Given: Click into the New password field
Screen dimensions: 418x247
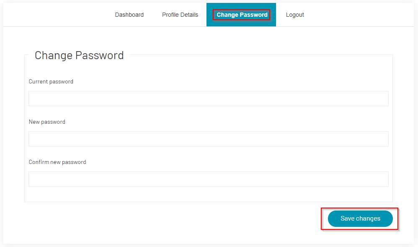Looking at the screenshot, I should pyautogui.click(x=208, y=139).
